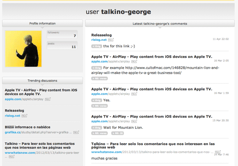Click RE: verzo badge under cultofmac comment
This screenshot has height=166, width=238.
coord(99,79)
